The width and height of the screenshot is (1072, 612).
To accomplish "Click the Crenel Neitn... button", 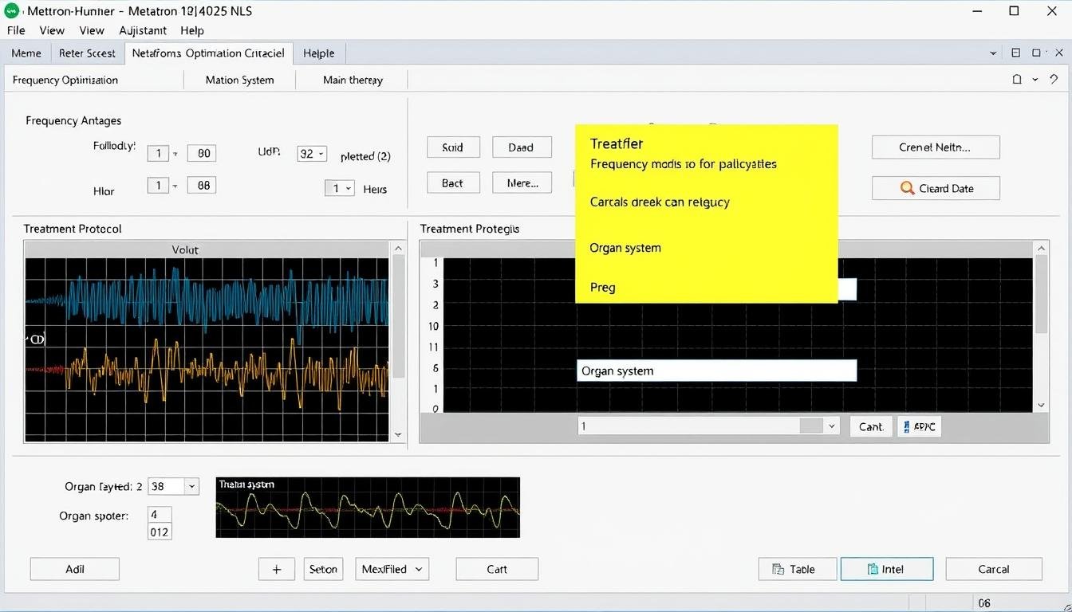I will click(935, 147).
